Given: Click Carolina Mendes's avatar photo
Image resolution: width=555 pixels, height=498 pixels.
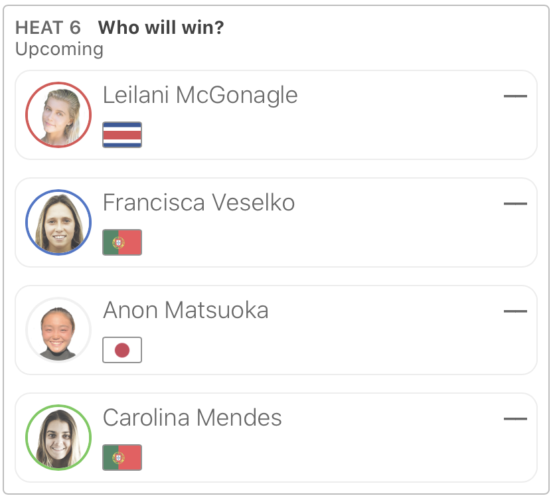Looking at the screenshot, I should (58, 438).
